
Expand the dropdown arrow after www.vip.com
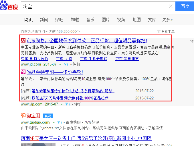[x=62, y=105]
